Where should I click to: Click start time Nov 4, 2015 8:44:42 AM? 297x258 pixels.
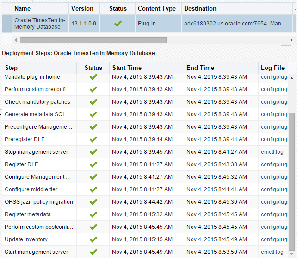pos(142,202)
